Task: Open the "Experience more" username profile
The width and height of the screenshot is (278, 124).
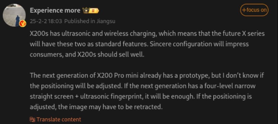Action: (x=55, y=10)
